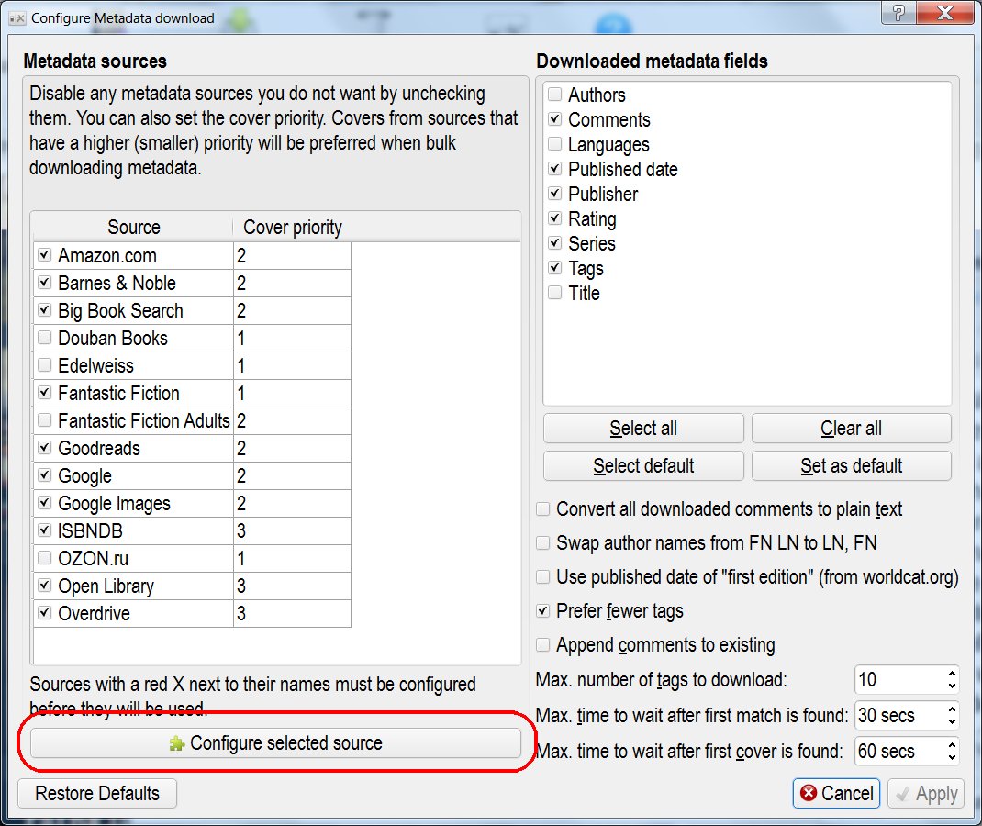Increase wait time after first match
This screenshot has height=826, width=982.
952,709
